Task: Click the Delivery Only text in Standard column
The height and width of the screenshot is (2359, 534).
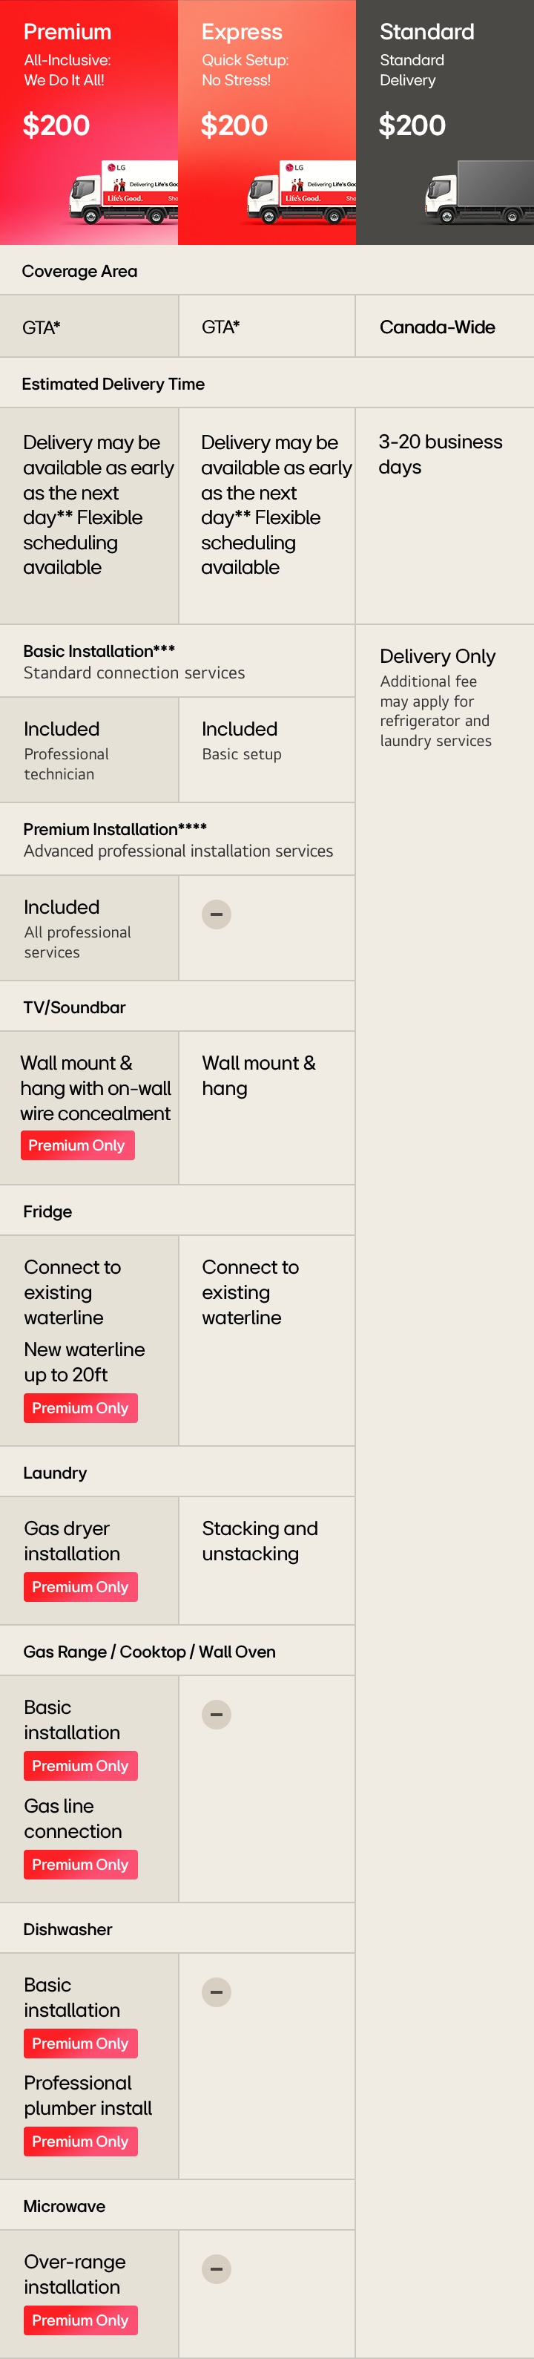Action: coord(437,657)
